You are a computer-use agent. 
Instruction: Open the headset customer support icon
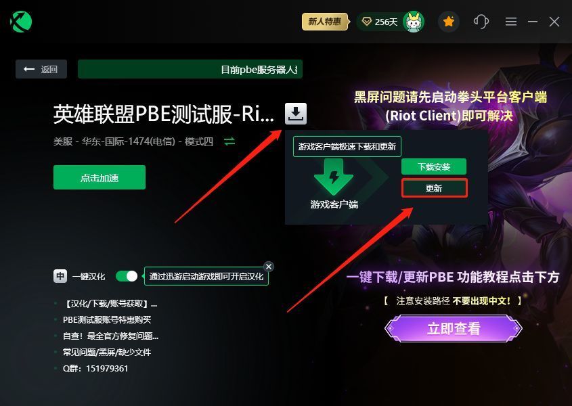tap(481, 22)
